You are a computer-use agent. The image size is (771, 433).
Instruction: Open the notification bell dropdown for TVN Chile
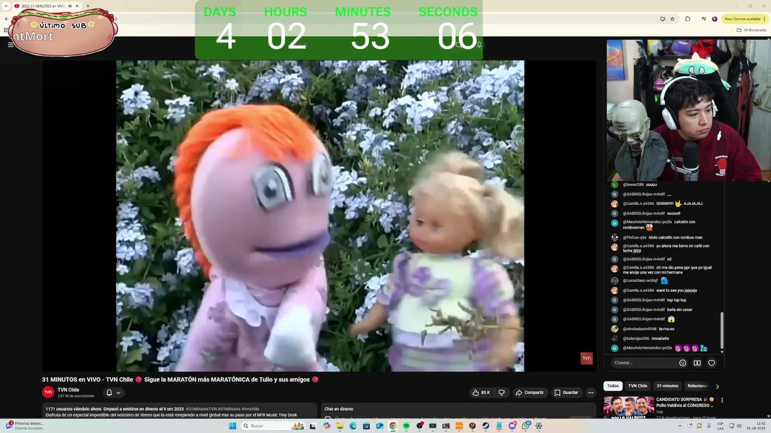pyautogui.click(x=113, y=393)
